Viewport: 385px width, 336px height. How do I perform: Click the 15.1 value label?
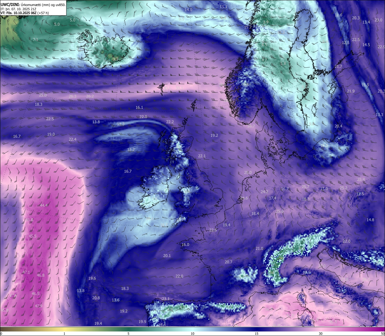(223, 7)
